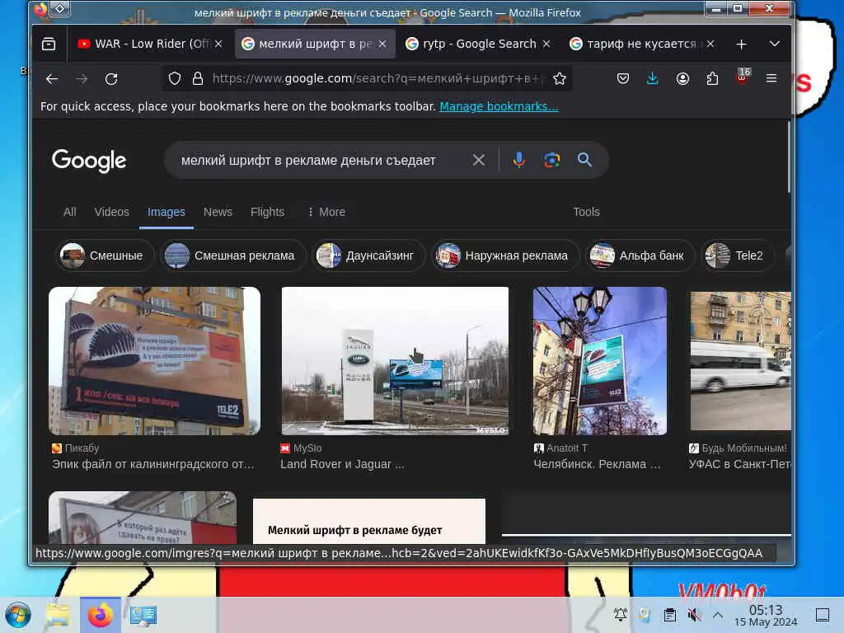Open the Tele2 billboard Пикабу image
844x633 pixels.
click(154, 361)
